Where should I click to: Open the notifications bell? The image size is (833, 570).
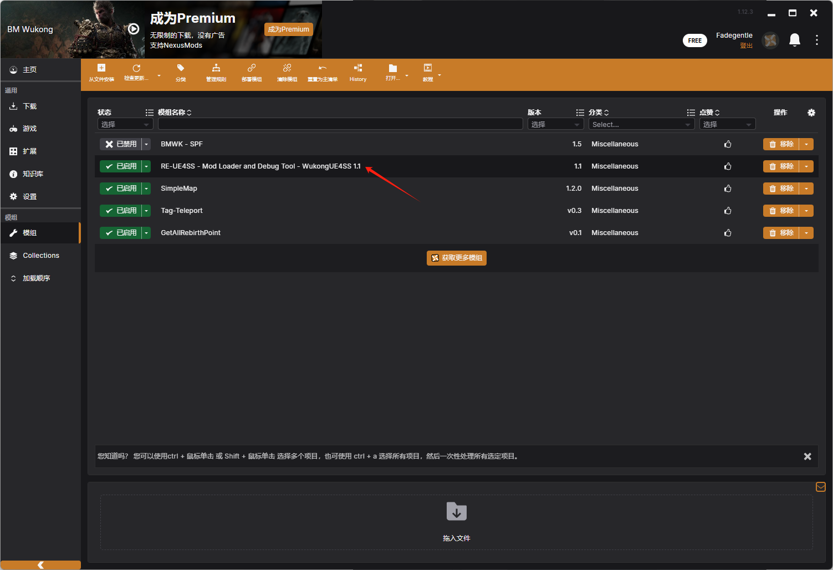point(795,40)
